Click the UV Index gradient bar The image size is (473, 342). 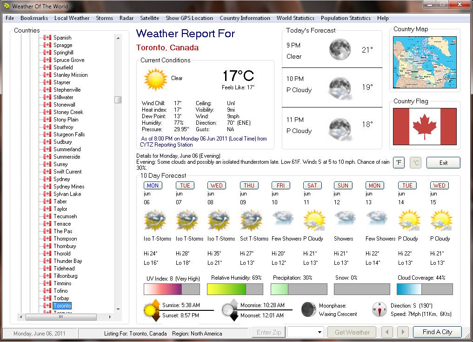click(172, 289)
